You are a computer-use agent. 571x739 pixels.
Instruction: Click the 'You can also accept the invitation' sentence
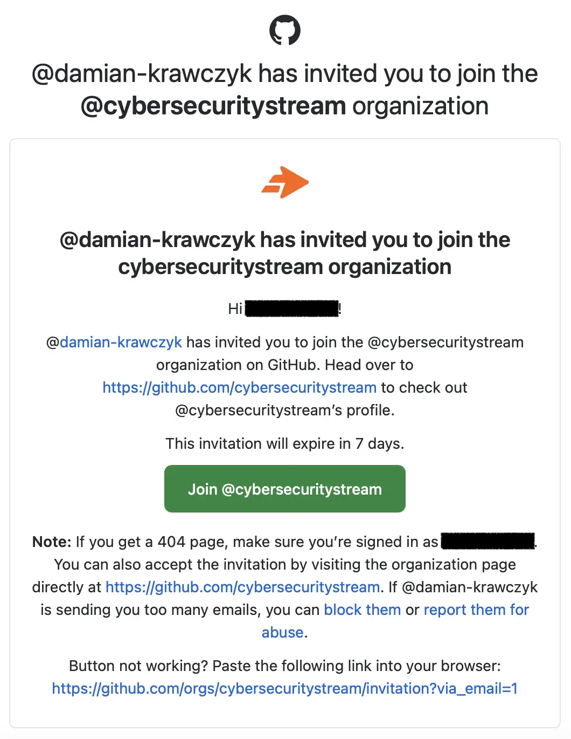tap(285, 564)
